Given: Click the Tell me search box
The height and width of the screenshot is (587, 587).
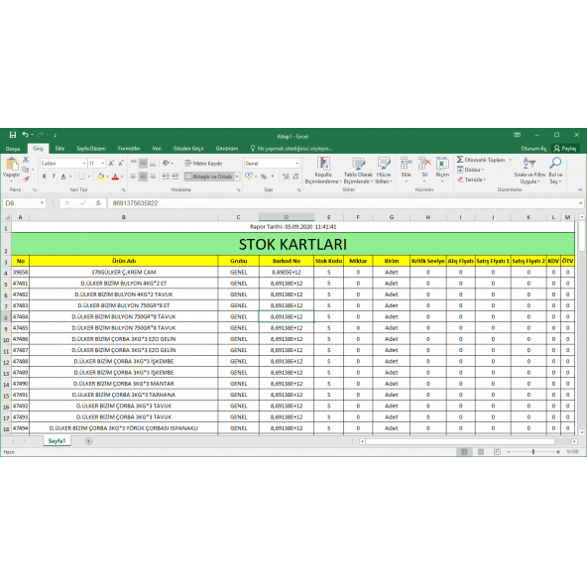Looking at the screenshot, I should click(x=292, y=149).
